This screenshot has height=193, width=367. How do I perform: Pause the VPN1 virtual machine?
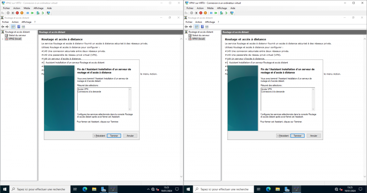click(x=211, y=13)
